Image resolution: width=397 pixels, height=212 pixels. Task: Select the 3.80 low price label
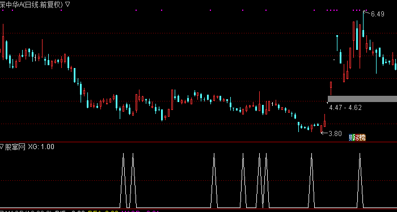335,134
